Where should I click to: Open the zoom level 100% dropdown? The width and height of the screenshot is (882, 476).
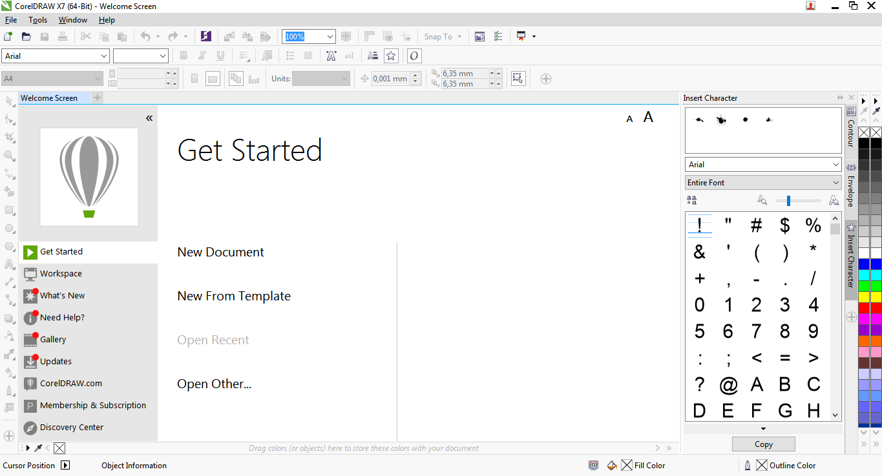coord(330,37)
